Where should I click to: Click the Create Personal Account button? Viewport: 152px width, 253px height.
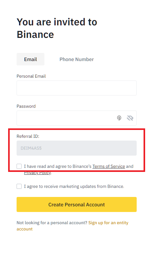(x=77, y=204)
